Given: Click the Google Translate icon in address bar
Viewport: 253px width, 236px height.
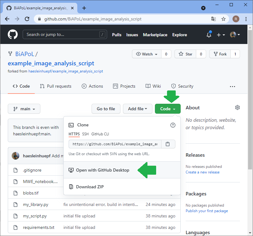Looking at the screenshot, I should pyautogui.click(x=214, y=19).
